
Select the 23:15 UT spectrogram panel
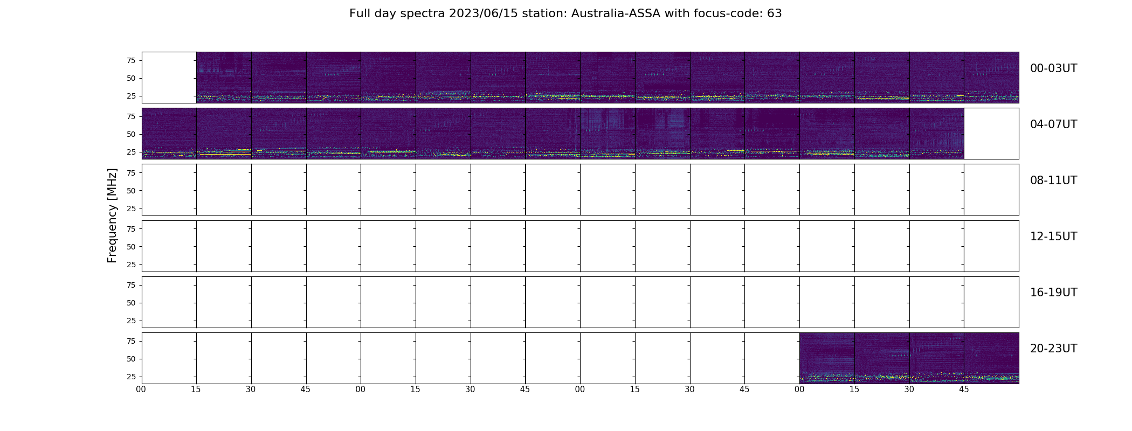coord(882,358)
